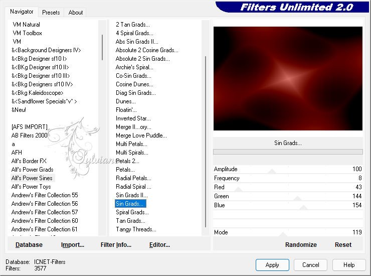371x276 pixels.
Task: Adjust the Frequency slider
Action: pos(288,178)
